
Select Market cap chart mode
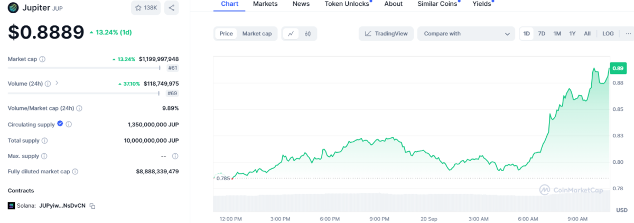click(257, 33)
